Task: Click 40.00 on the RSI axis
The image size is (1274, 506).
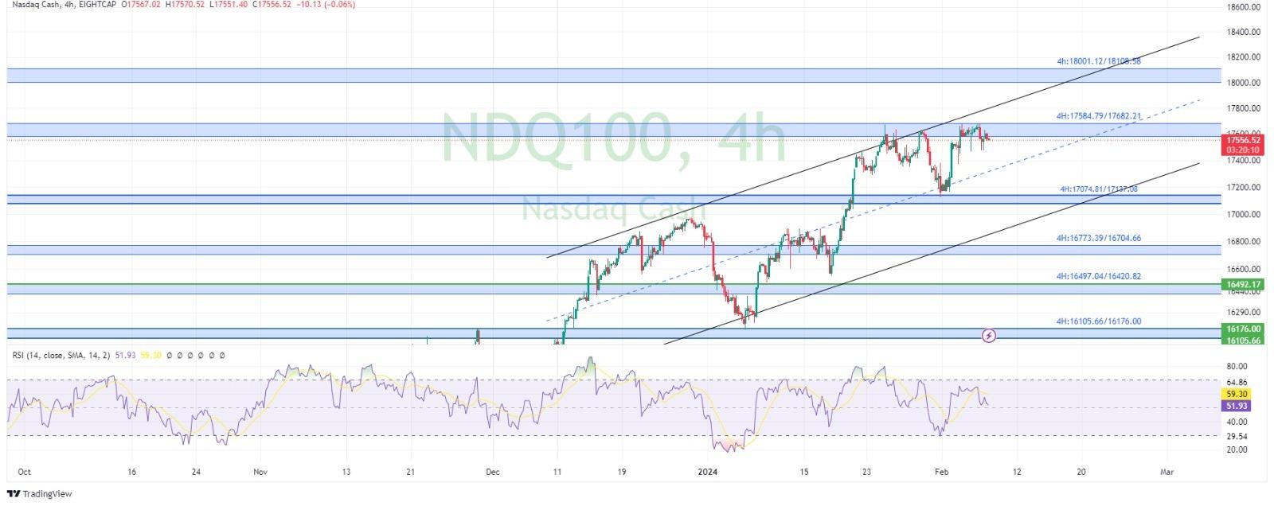Action: (1237, 422)
